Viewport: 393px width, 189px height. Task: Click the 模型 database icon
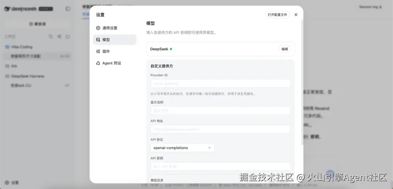98,40
